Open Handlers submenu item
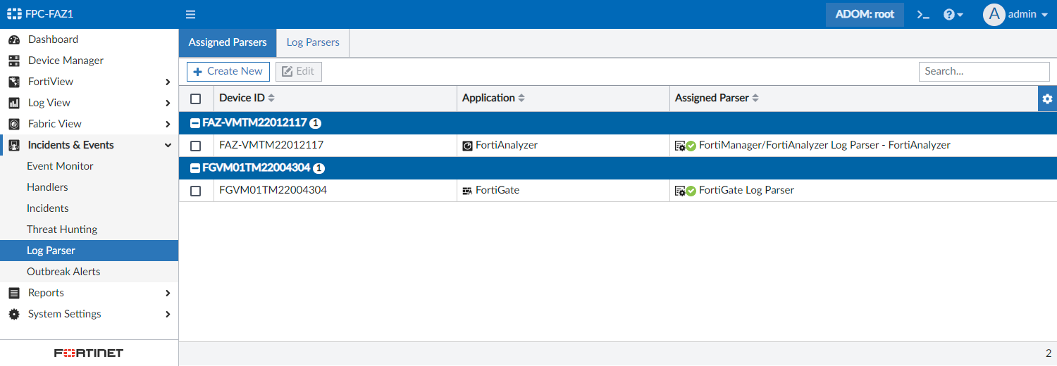The image size is (1057, 366). click(x=89, y=187)
